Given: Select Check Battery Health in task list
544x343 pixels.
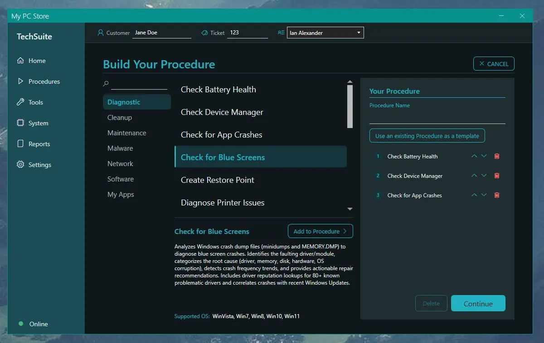Looking at the screenshot, I should 261,90.
